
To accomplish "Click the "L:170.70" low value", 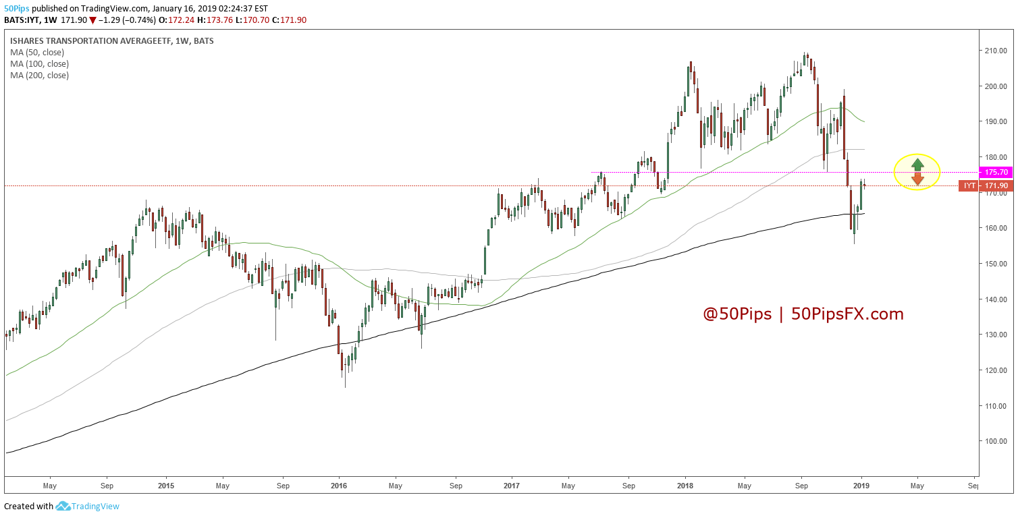I will pyautogui.click(x=252, y=20).
